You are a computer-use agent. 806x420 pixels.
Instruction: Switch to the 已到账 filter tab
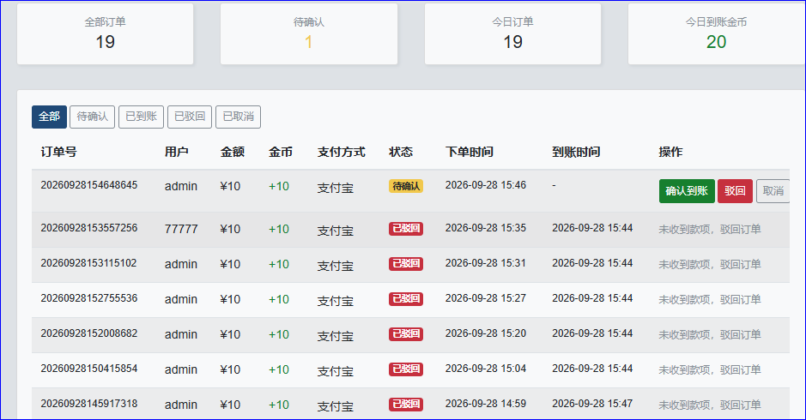tap(142, 117)
